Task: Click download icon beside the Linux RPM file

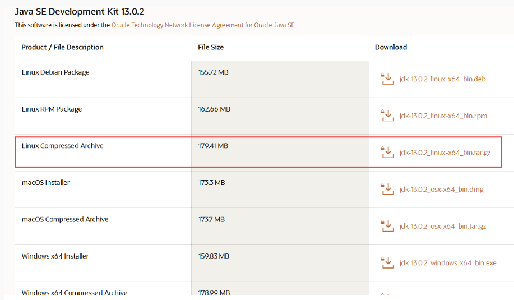Action: (x=387, y=116)
